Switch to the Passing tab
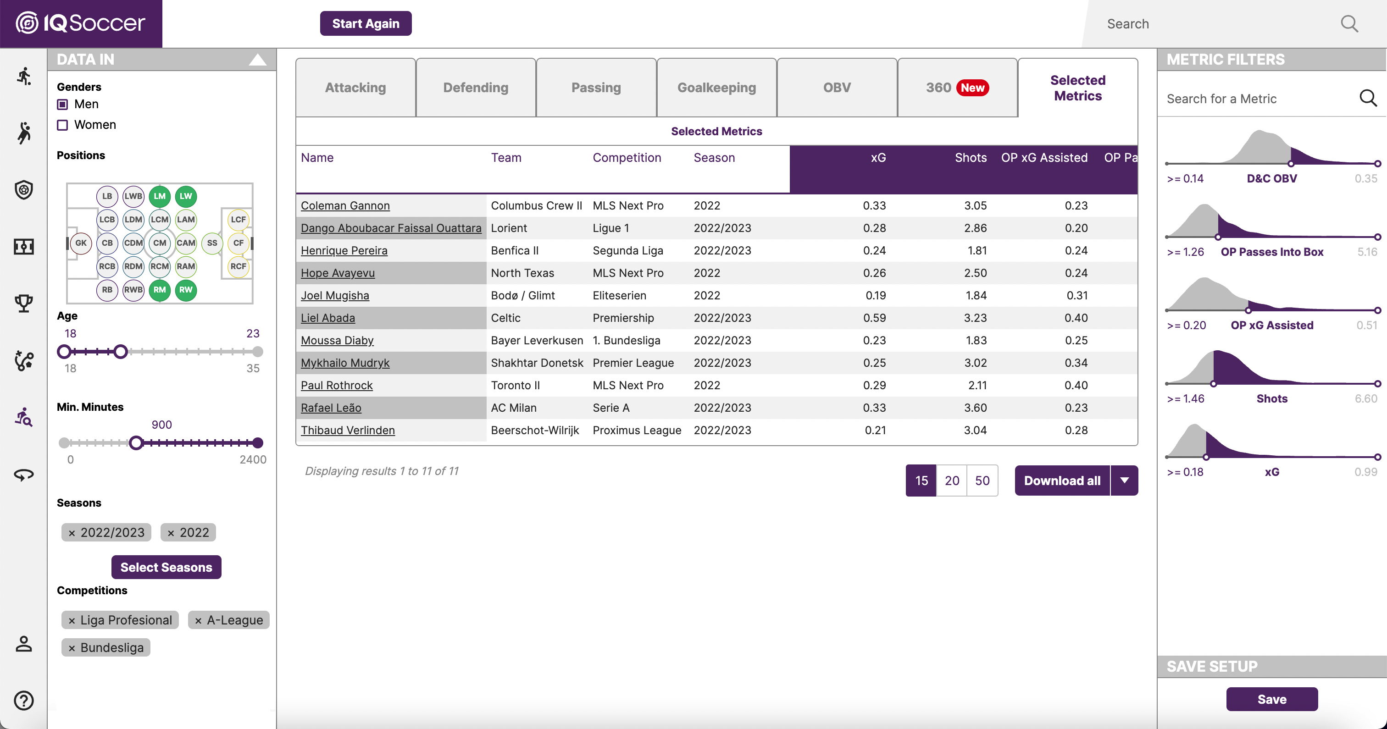The image size is (1387, 729). [x=596, y=87]
